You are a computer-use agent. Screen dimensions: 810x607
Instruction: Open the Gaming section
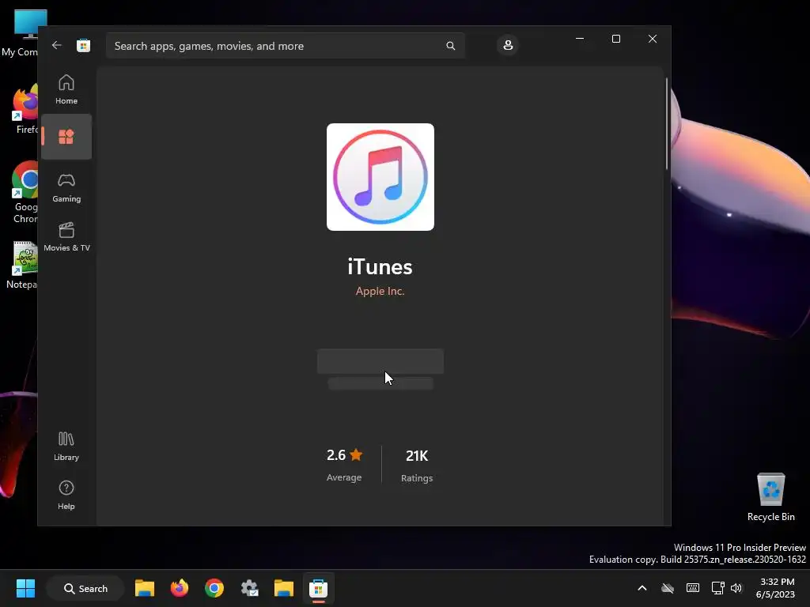point(66,188)
